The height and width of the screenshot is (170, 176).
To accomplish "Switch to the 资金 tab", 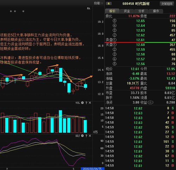I will [127, 11].
